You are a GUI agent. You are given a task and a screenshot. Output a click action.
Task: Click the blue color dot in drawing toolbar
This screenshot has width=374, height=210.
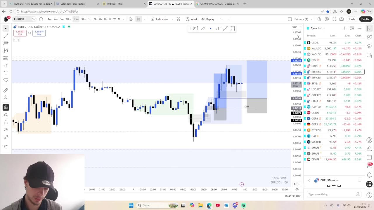pyautogui.click(x=211, y=28)
